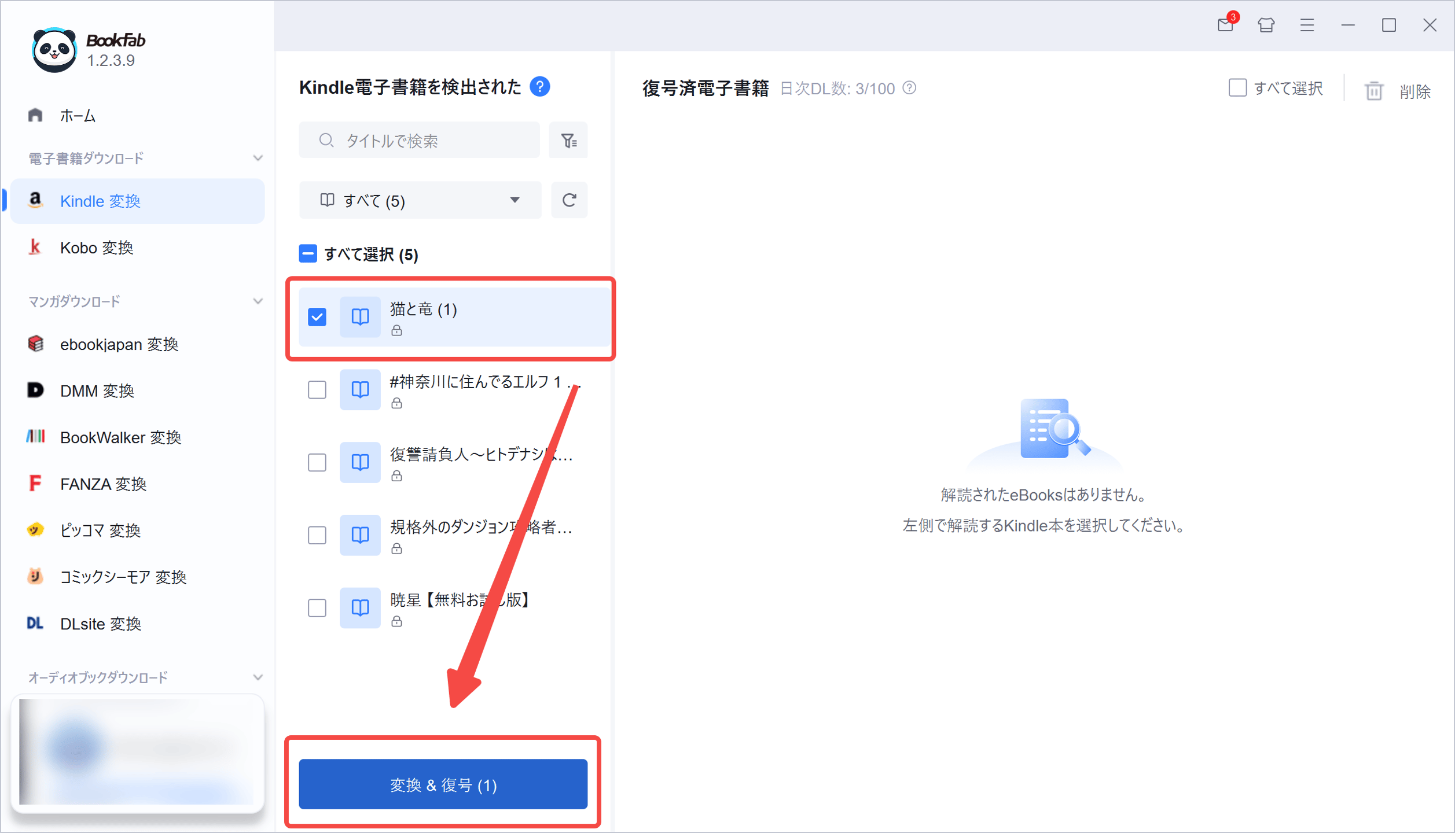Click the daily DL count info icon
Viewport: 1455px width, 833px height.
point(910,88)
